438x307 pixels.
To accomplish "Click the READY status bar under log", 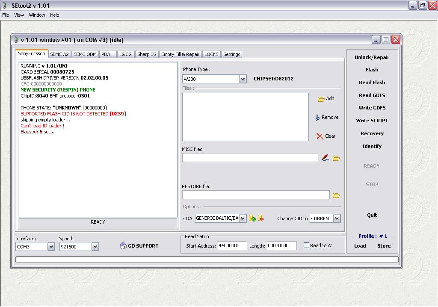I will tap(98, 222).
